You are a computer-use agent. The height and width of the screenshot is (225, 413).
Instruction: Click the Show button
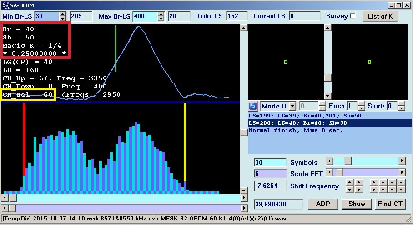pyautogui.click(x=357, y=204)
